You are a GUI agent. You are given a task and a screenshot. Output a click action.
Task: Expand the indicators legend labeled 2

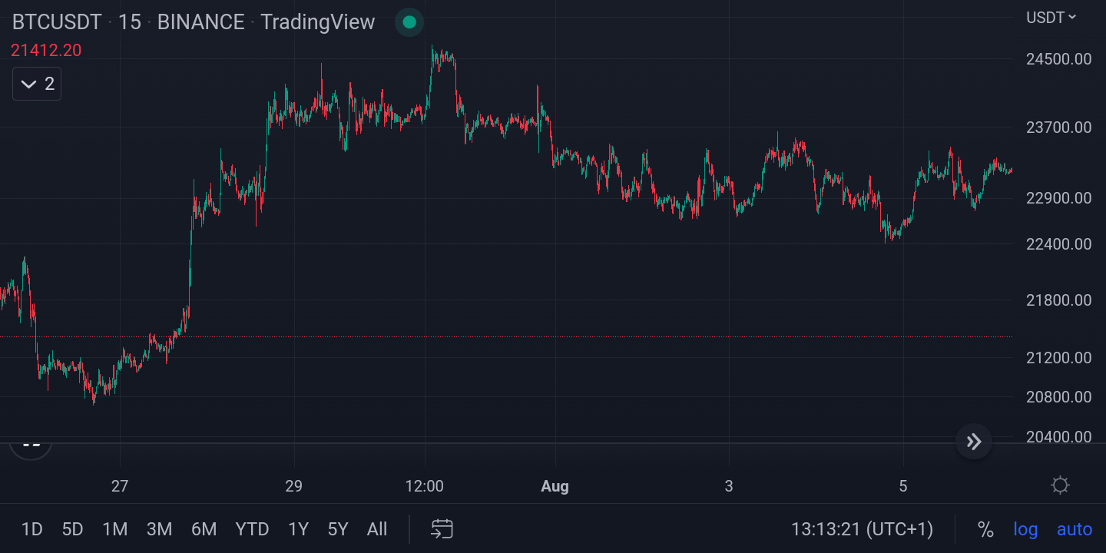click(x=36, y=84)
